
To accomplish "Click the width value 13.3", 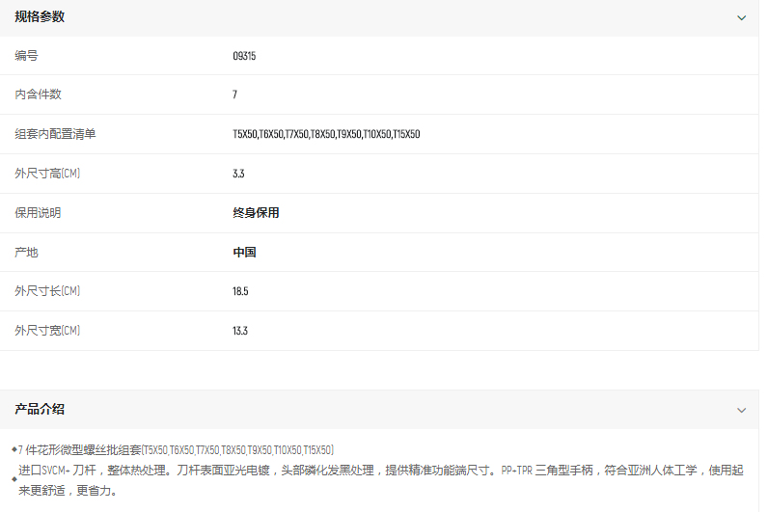I will tap(240, 331).
